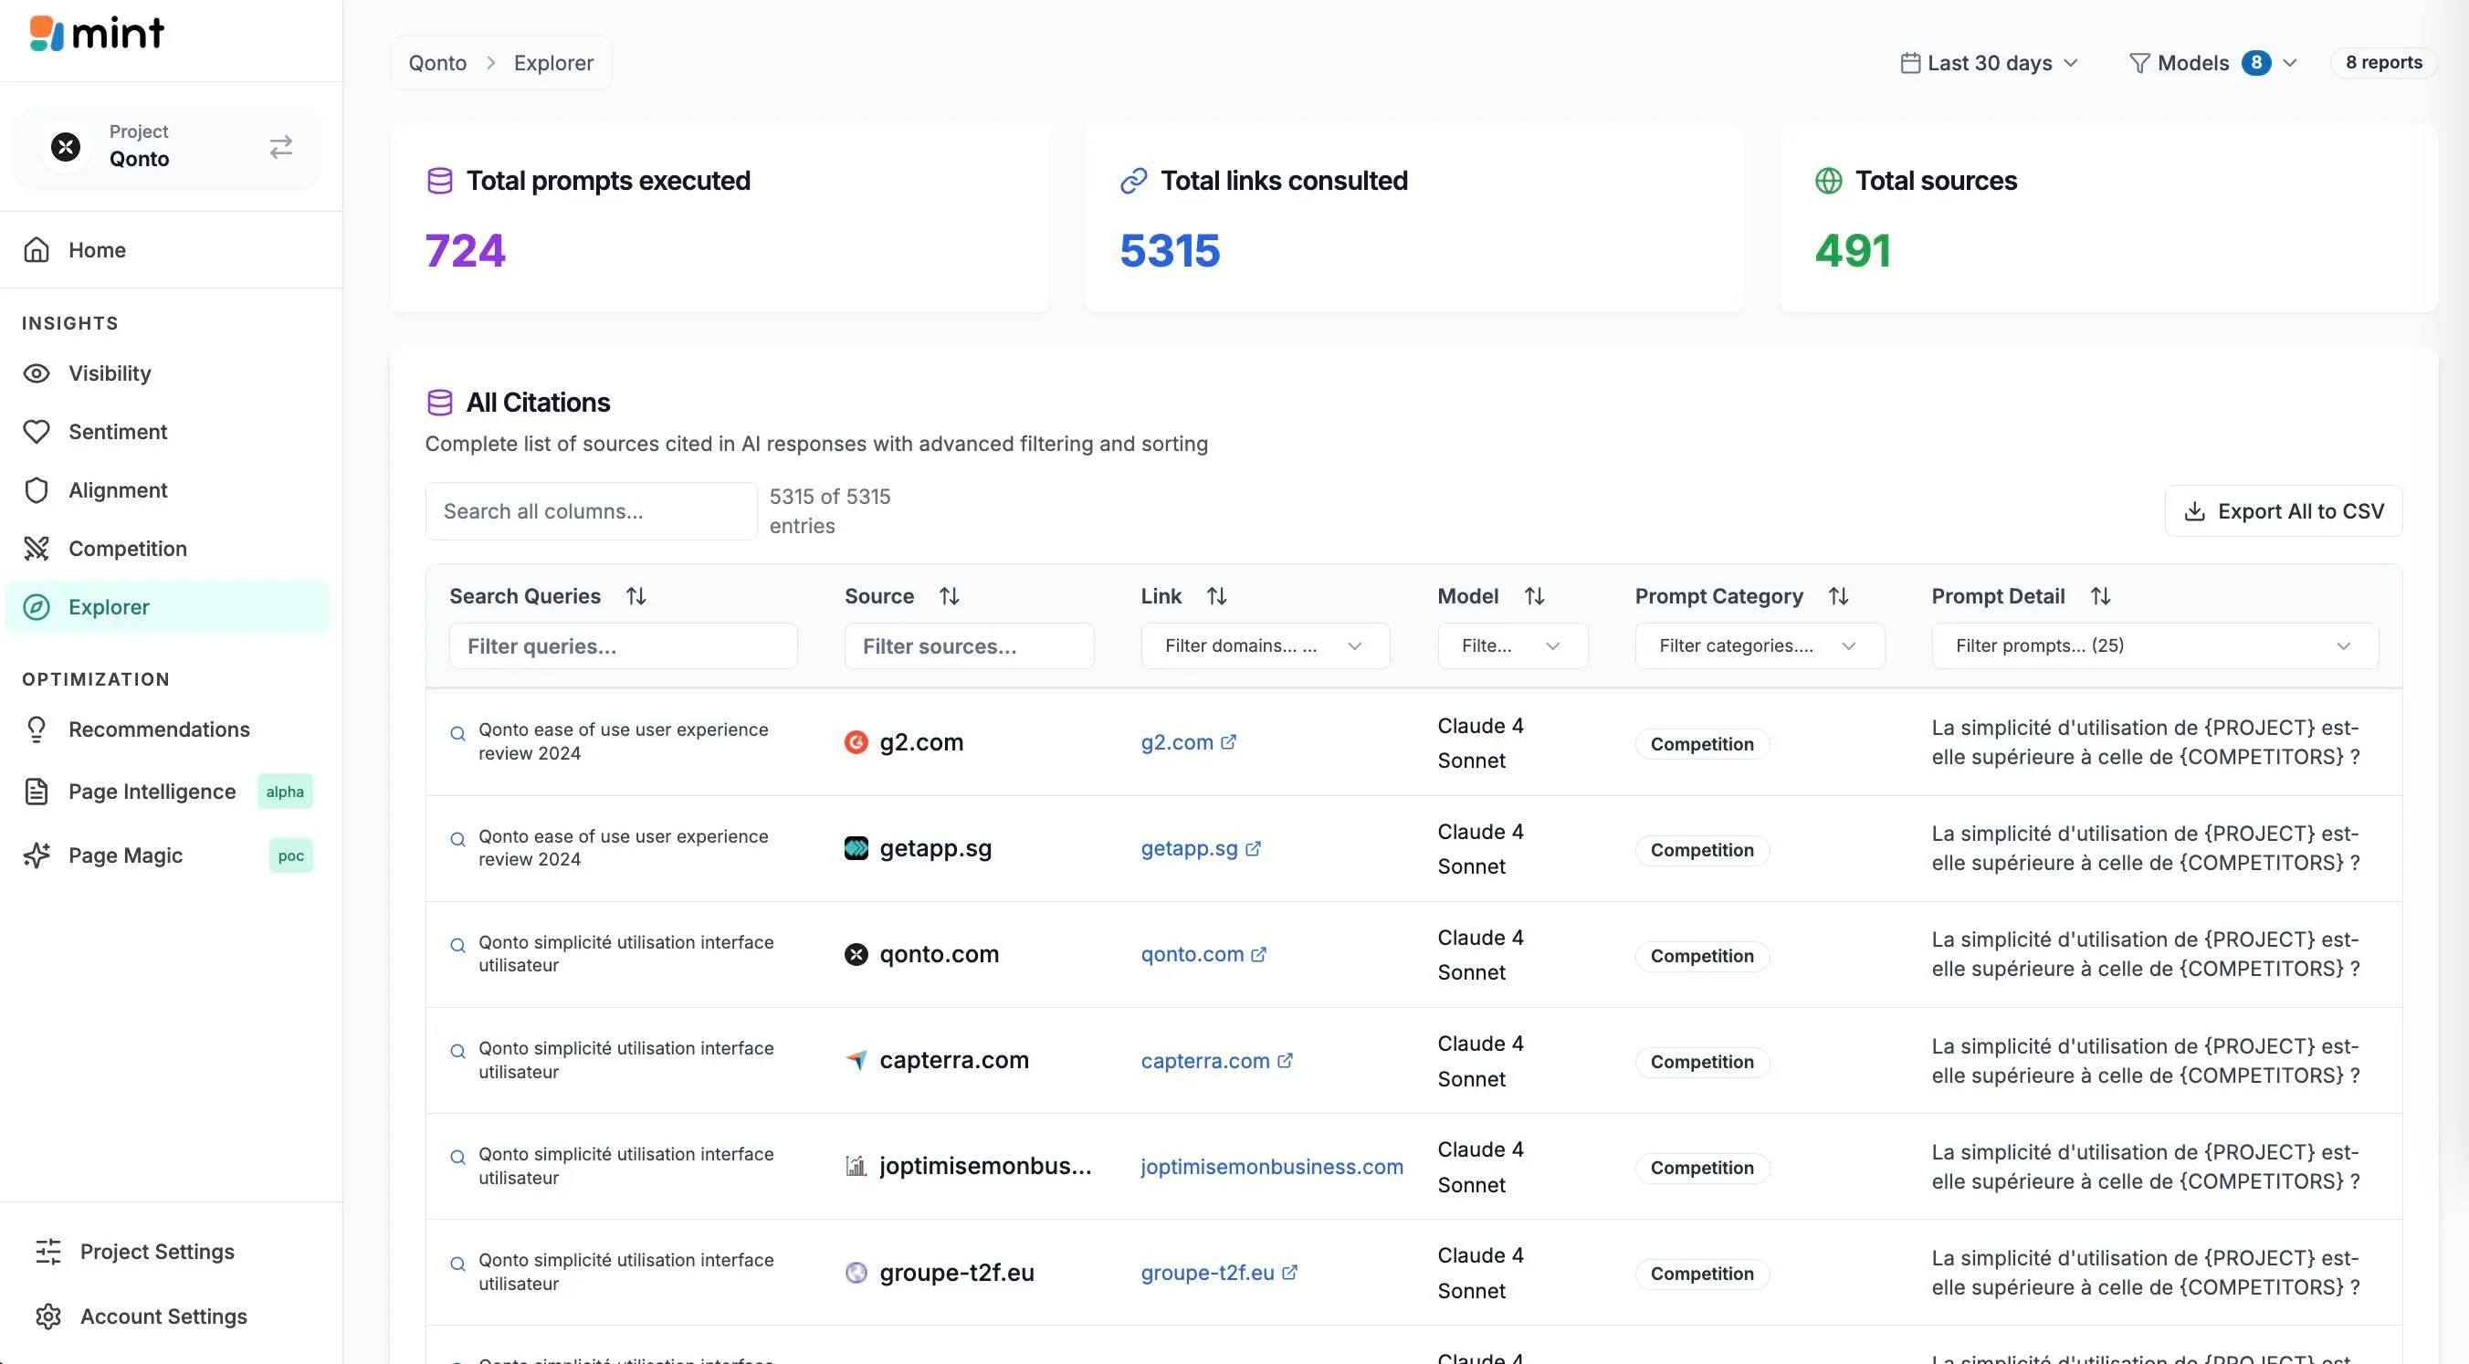Open the getapp.sg external link

point(1201,848)
